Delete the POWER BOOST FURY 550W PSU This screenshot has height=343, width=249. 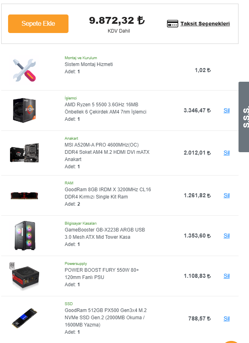coord(226,276)
